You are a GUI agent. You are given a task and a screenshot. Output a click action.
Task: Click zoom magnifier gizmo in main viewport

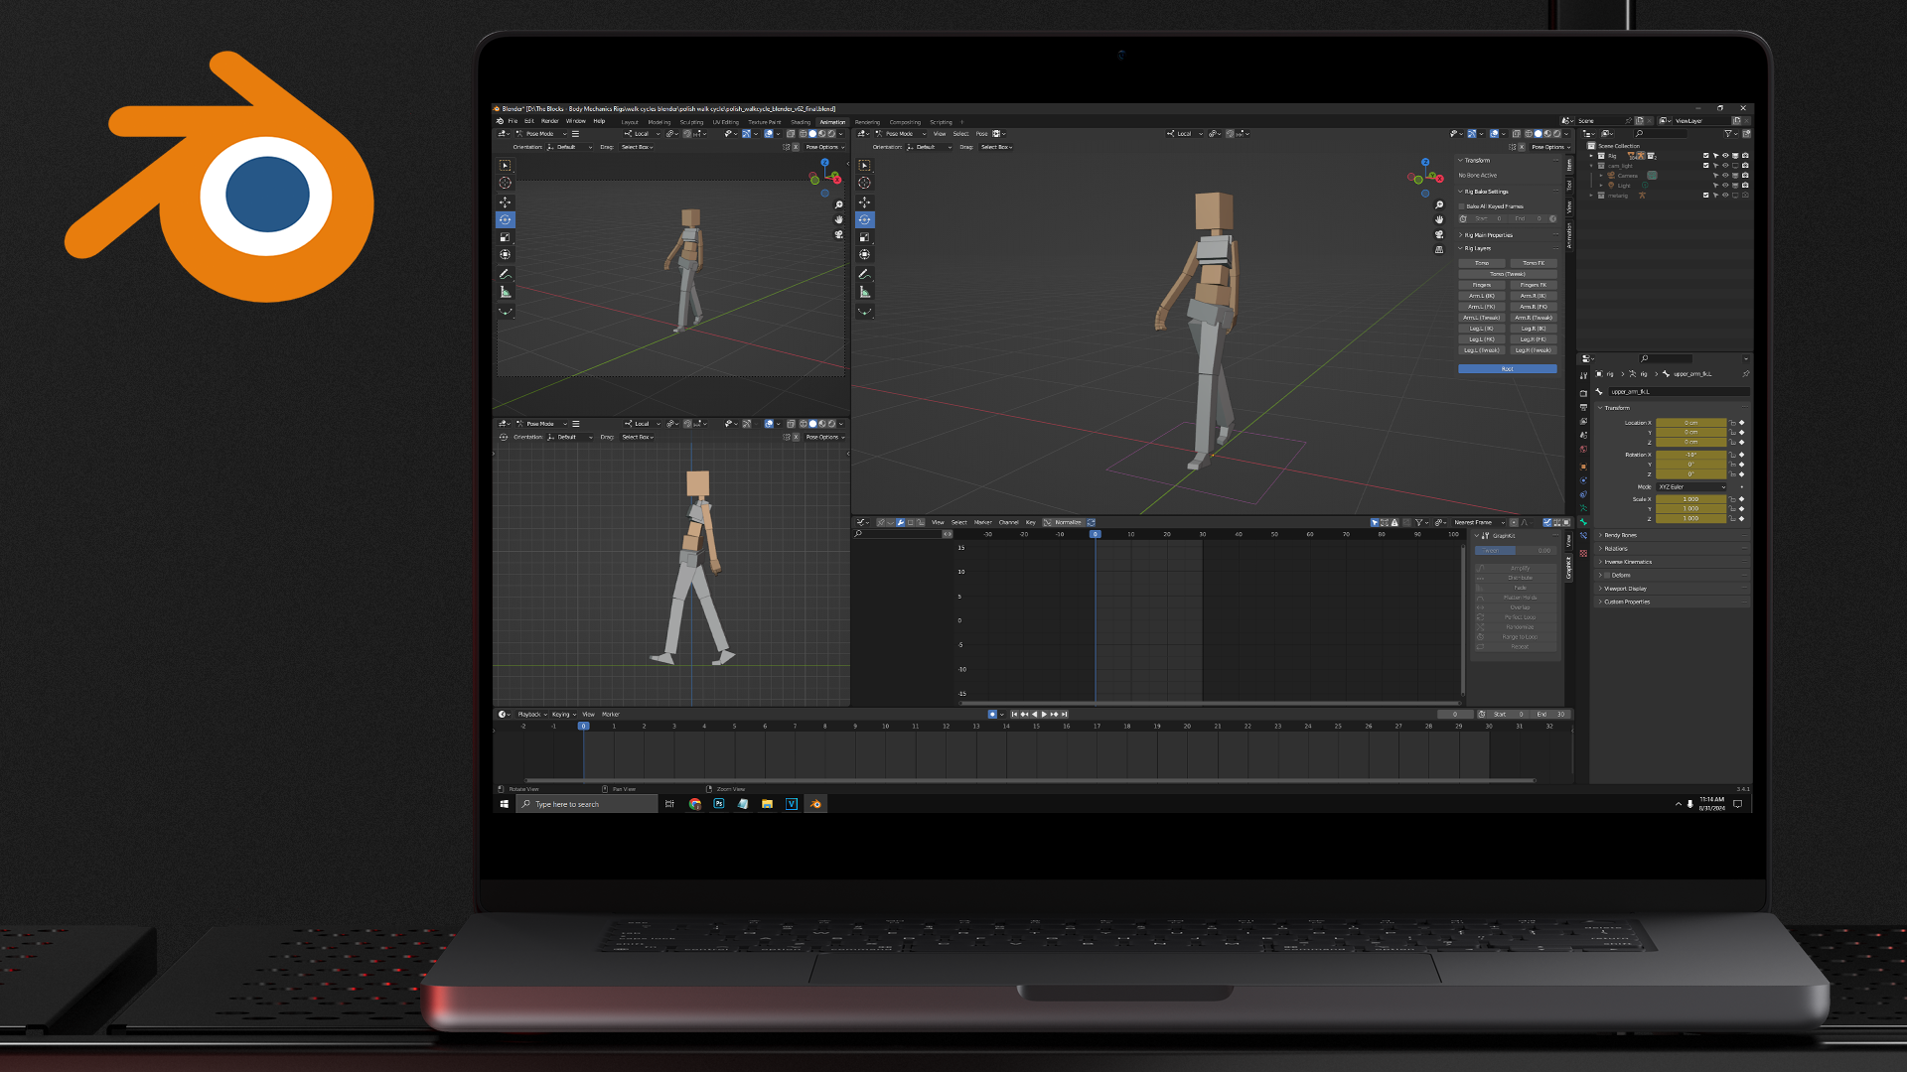[1439, 205]
